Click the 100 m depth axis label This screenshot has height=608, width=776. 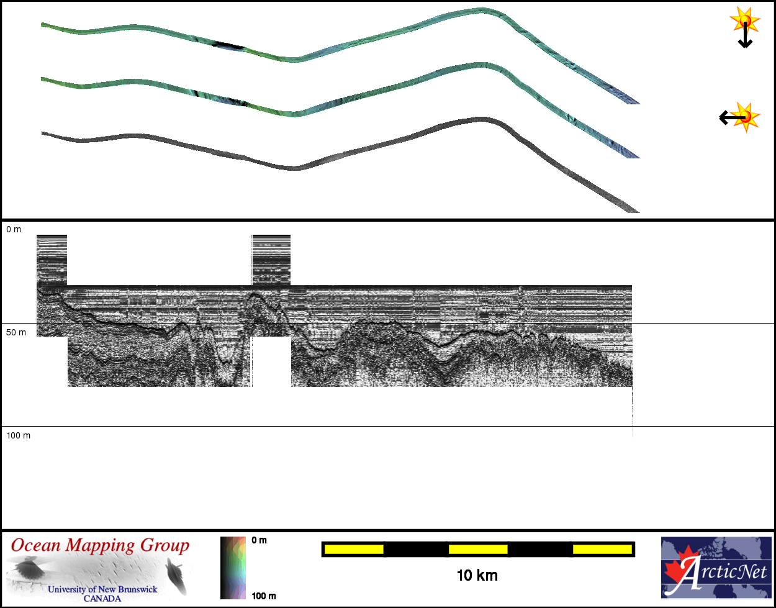click(x=18, y=436)
